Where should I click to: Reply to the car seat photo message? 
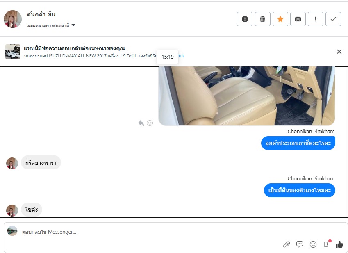(x=141, y=123)
